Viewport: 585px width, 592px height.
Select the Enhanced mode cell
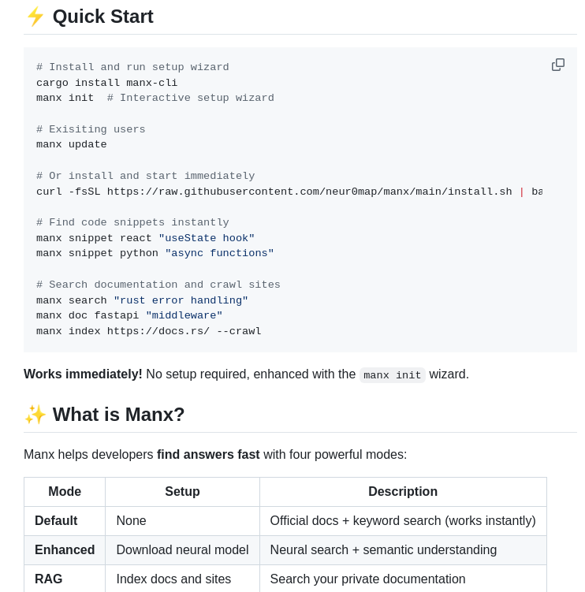pos(65,550)
